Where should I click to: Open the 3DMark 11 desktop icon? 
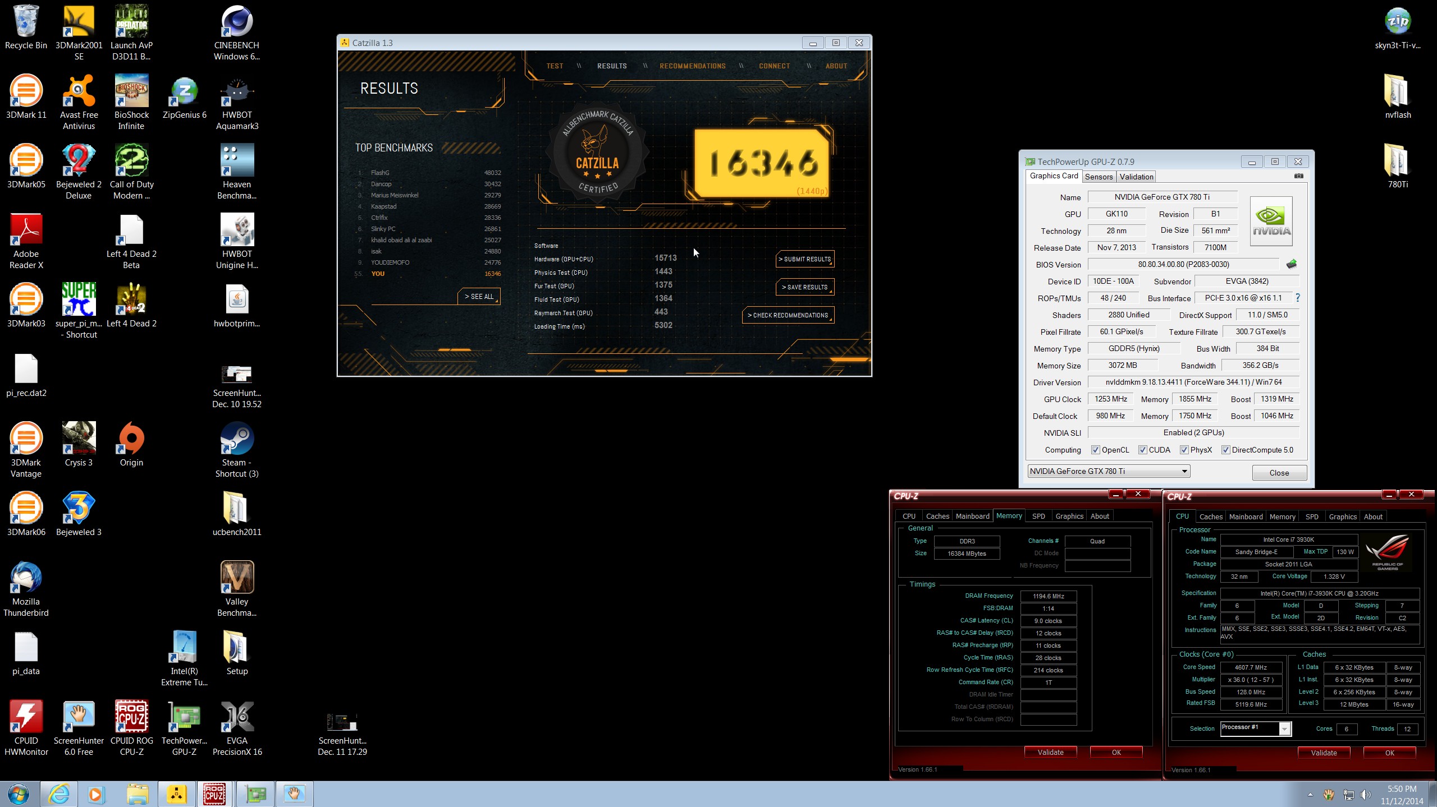(x=26, y=96)
